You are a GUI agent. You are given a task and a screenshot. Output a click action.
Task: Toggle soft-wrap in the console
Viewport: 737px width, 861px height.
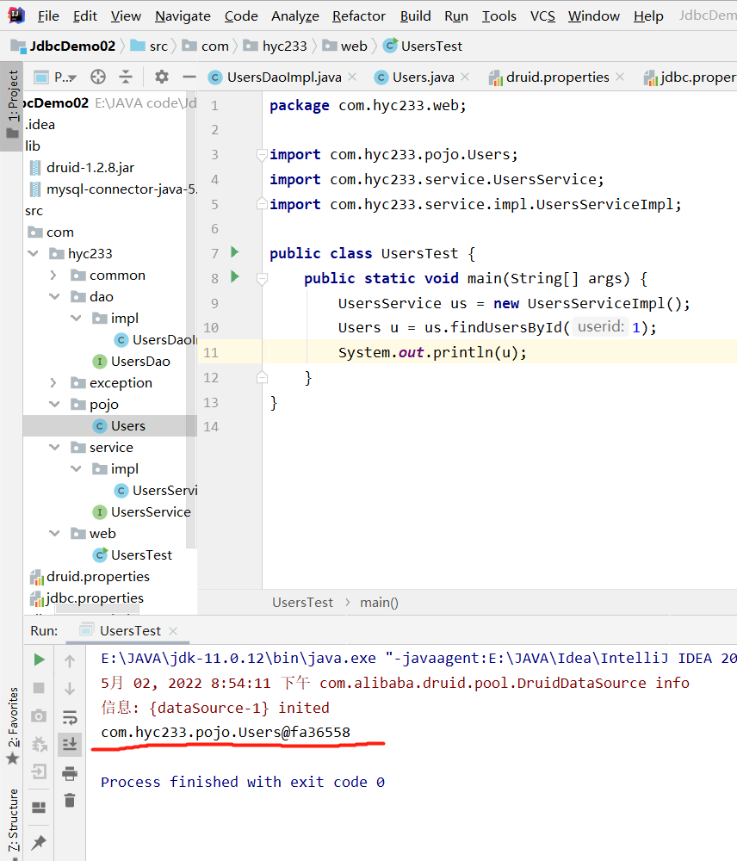70,716
